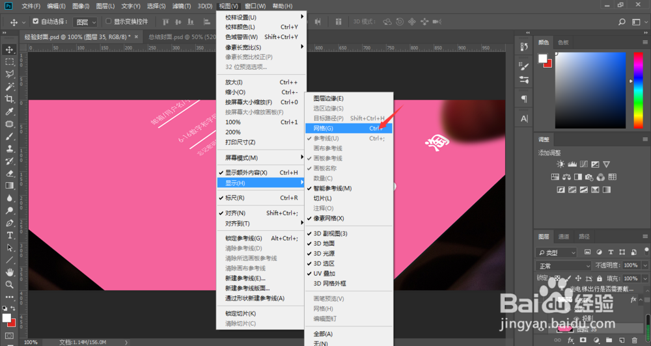Toggle 标尺(R) in the View menu
The height and width of the screenshot is (346, 651).
coord(261,198)
